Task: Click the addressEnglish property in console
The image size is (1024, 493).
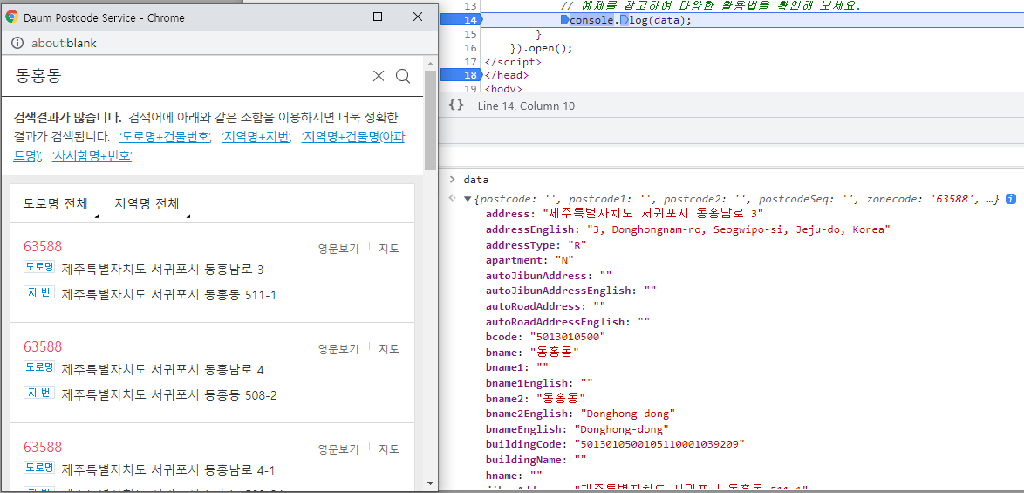Action: [x=688, y=229]
